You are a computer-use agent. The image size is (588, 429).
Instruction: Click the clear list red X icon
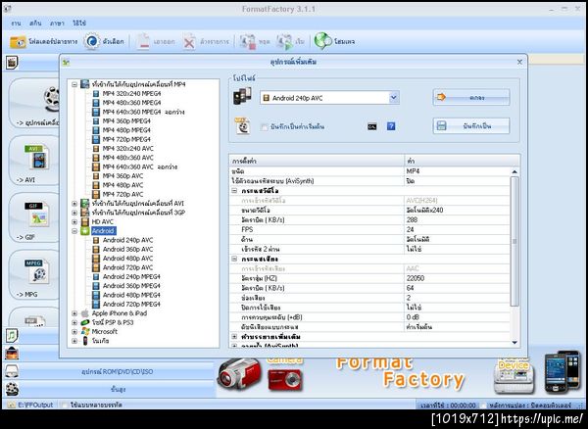point(189,41)
